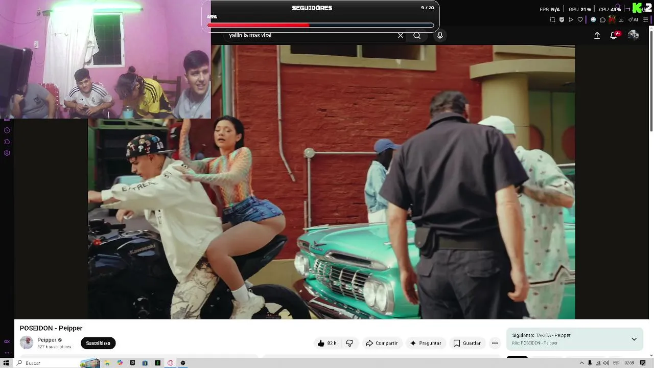Screen dimensions: 654x368
Task: Open the browser extensions puzzle icon
Action: [602, 20]
